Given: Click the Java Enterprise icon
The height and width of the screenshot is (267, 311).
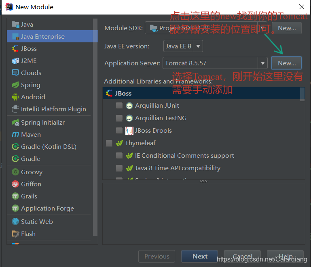Looking at the screenshot, I should (x=15, y=37).
